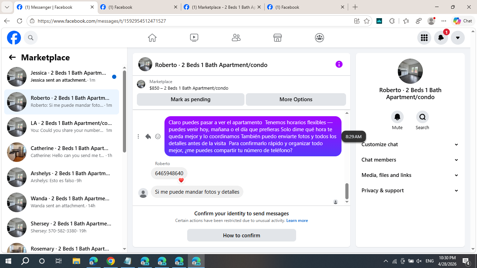This screenshot has height=268, width=477.
Task: Open the Copilot Chat button
Action: (x=463, y=21)
